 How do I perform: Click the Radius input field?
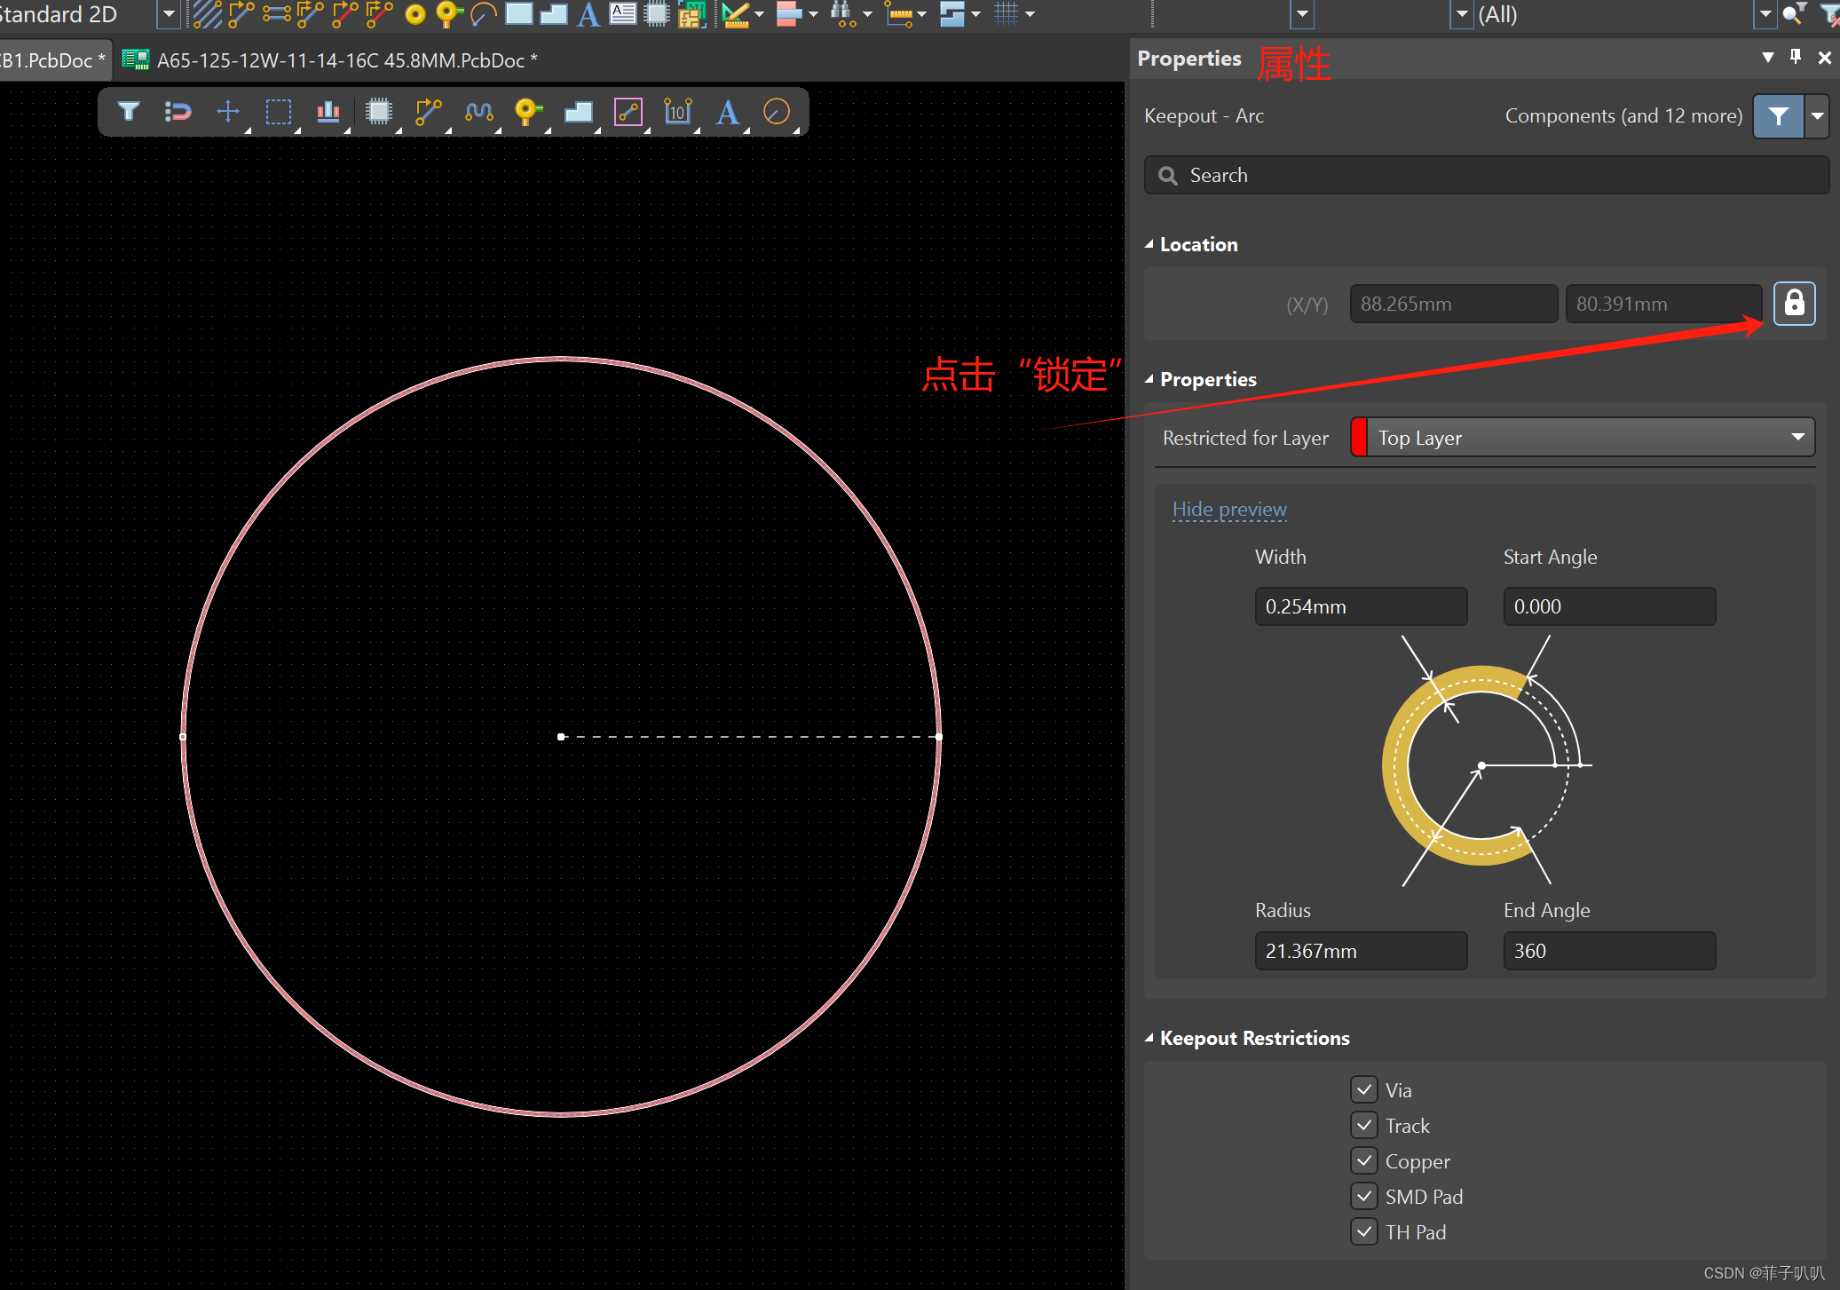[x=1360, y=951]
